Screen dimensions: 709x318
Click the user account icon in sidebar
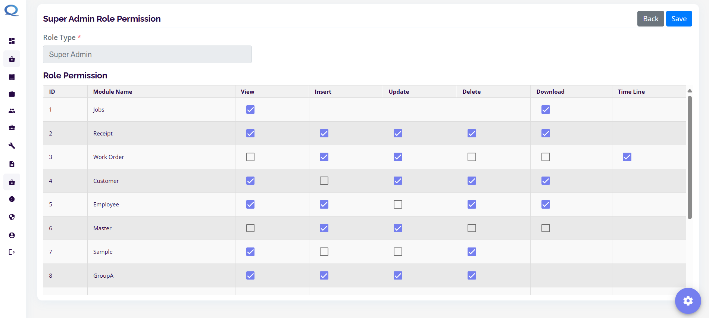coord(12,236)
